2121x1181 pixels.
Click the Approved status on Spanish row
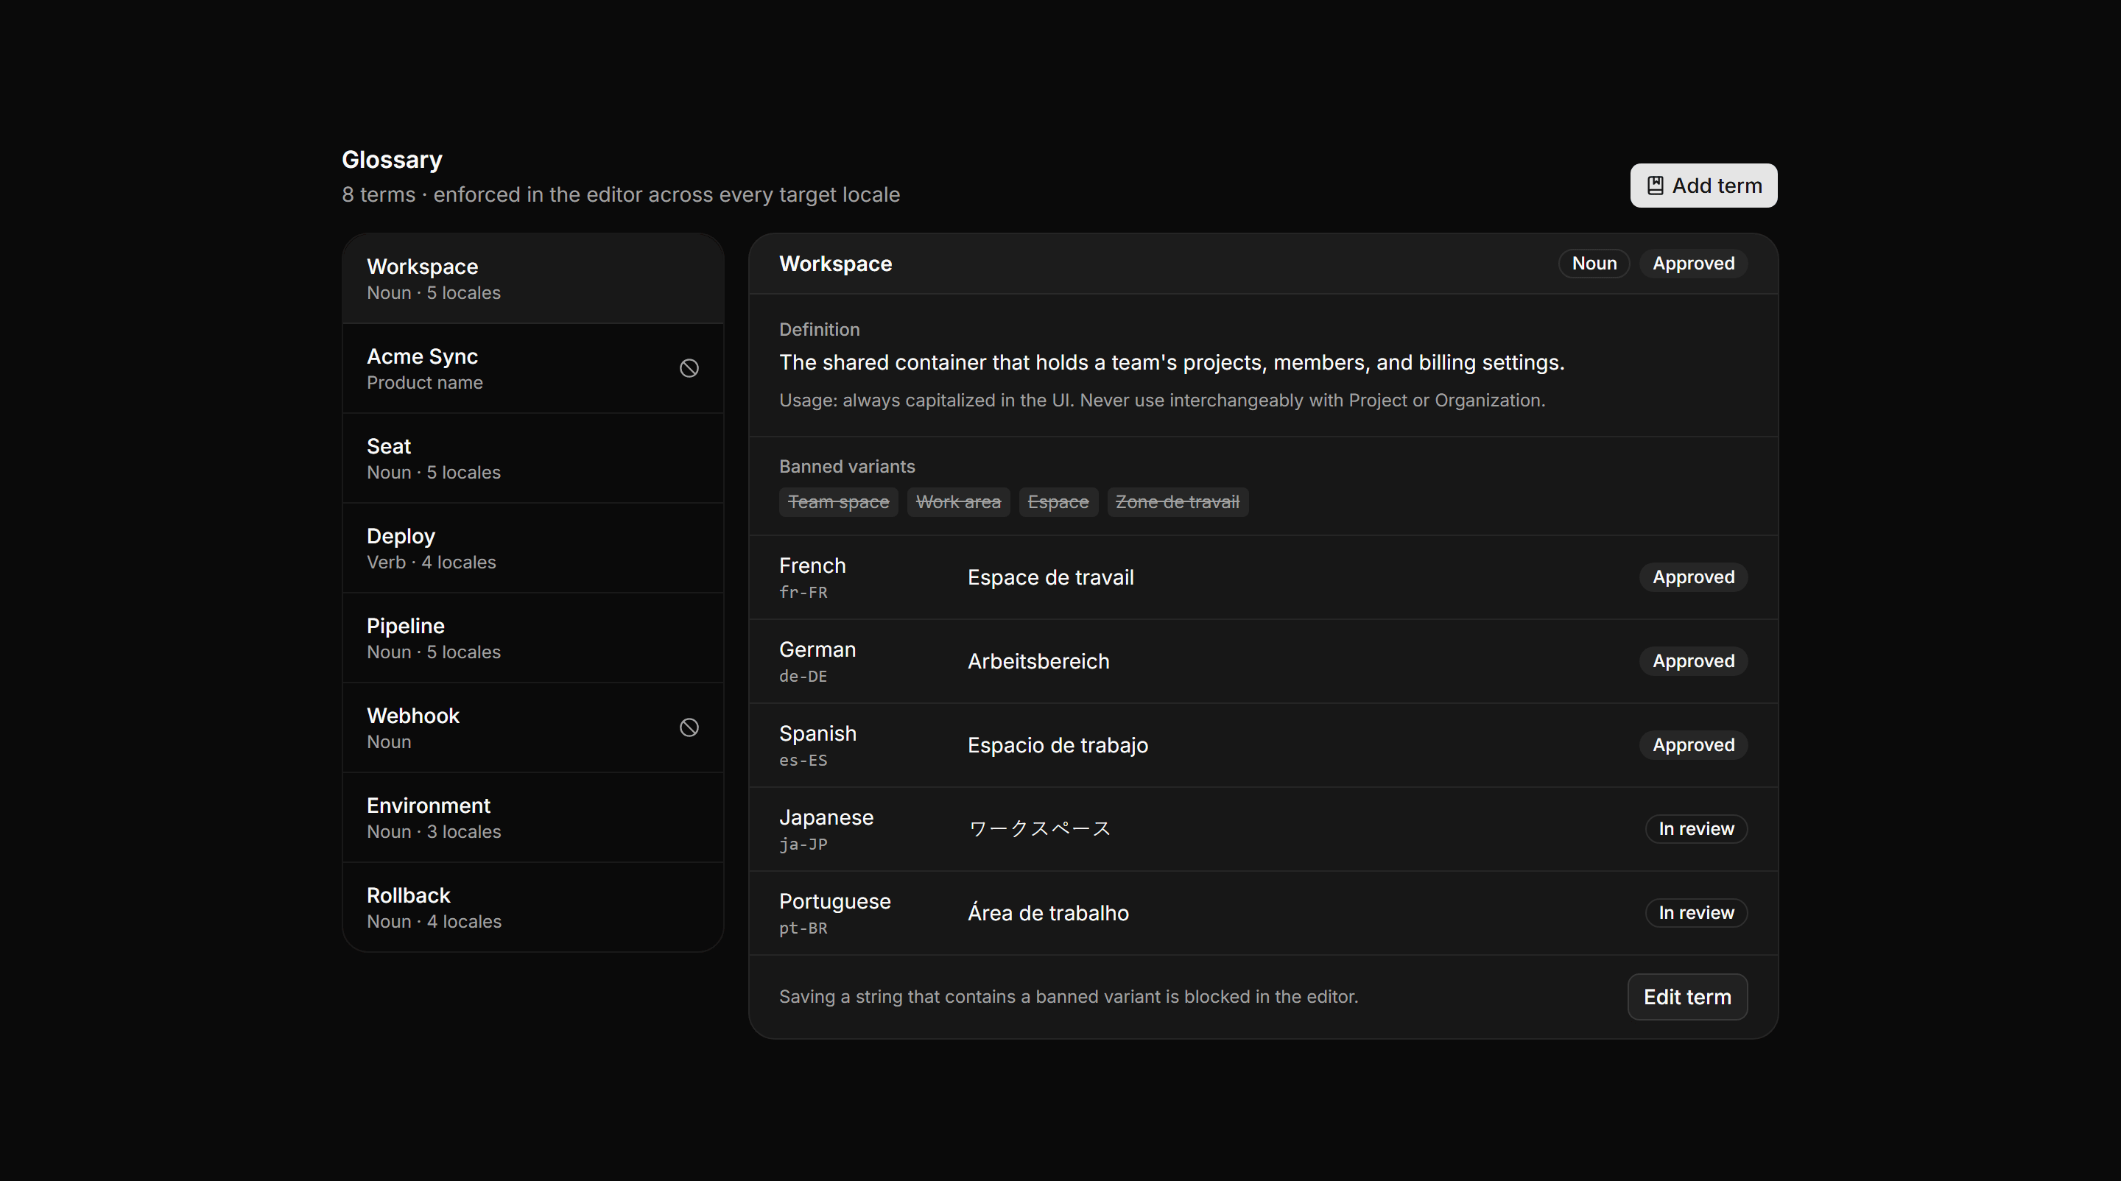pyautogui.click(x=1693, y=745)
